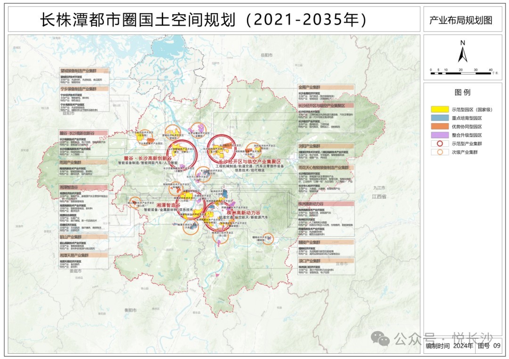The width and height of the screenshot is (509, 359).
Task: Click the orange 次级产业集群 ring symbol in legend
Action: (440, 152)
